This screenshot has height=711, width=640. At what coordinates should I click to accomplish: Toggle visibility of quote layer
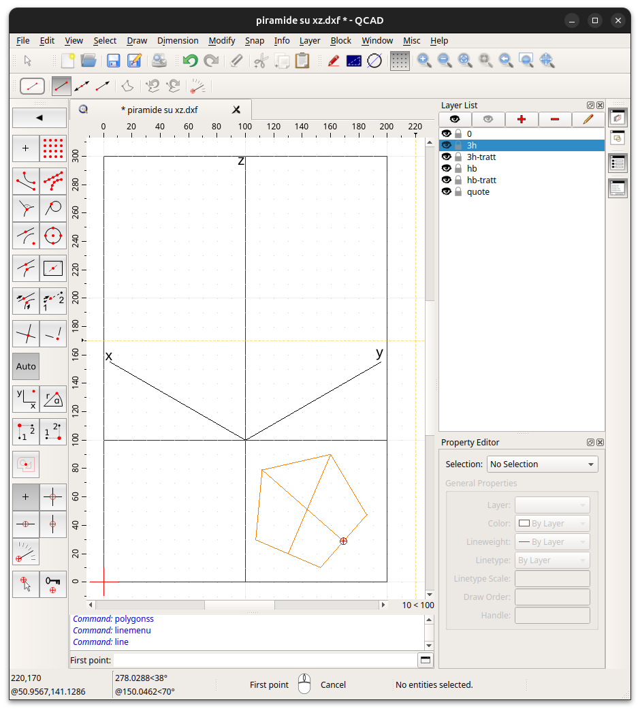(447, 192)
